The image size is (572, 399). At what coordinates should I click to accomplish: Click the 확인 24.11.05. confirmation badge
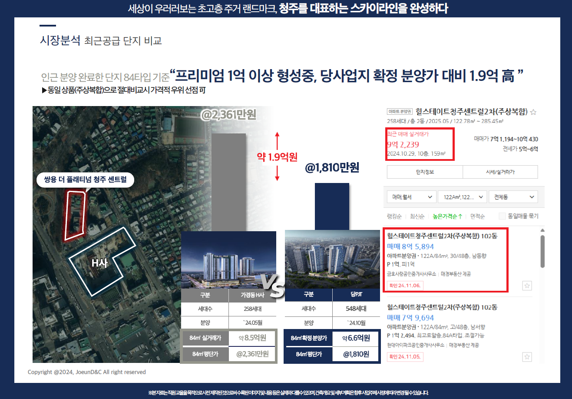(405, 357)
